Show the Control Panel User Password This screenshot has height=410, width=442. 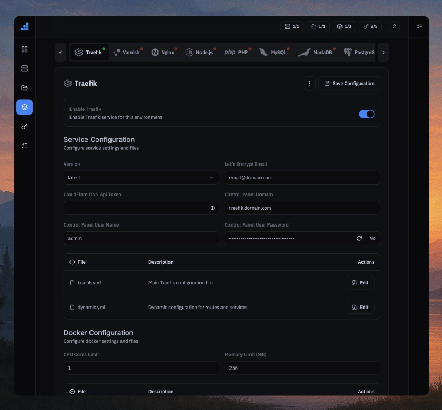click(373, 238)
